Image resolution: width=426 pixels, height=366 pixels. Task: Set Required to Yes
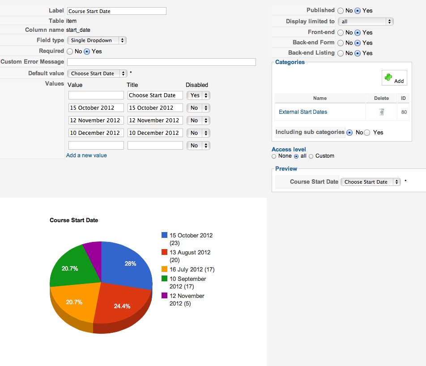click(87, 52)
